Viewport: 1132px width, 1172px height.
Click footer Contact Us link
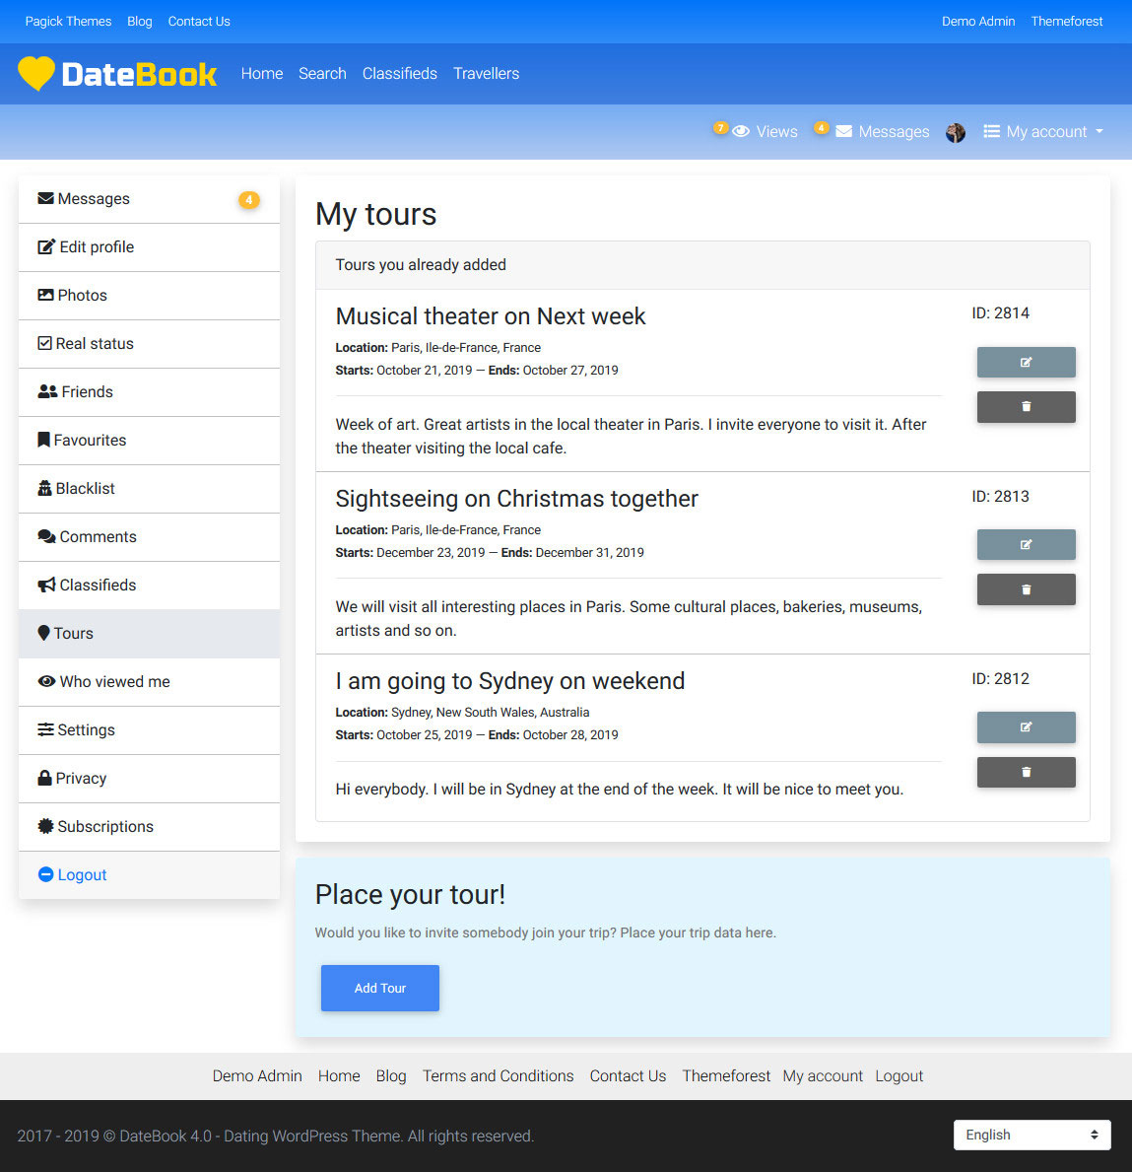[x=628, y=1075]
